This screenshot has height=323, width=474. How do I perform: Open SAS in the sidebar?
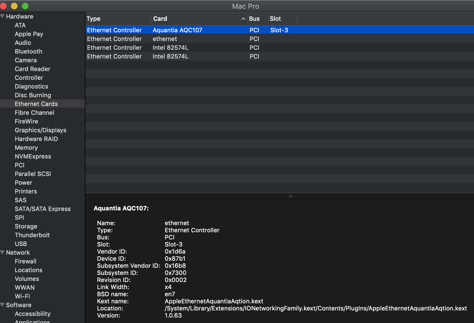(x=21, y=200)
